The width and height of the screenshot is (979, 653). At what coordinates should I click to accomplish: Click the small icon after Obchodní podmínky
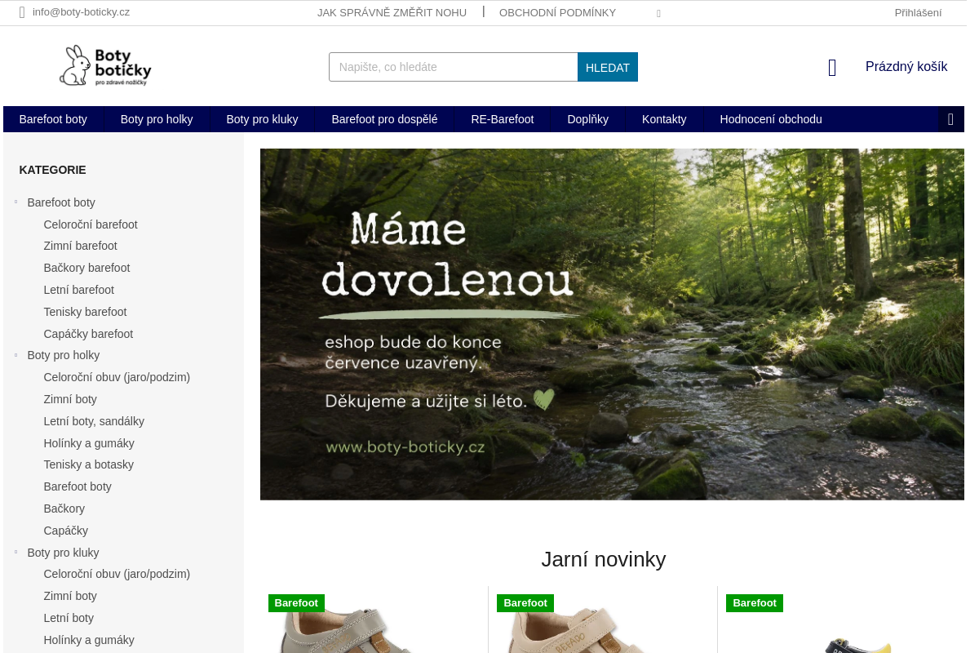[658, 13]
